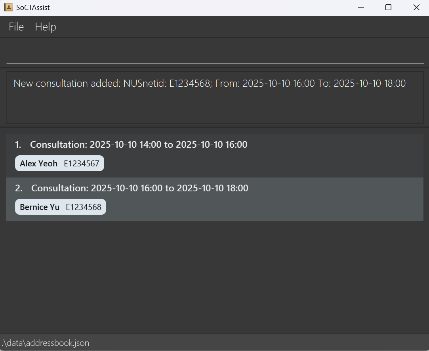This screenshot has width=429, height=351.
Task: Select the 14:00 to 16:00 consultation heading
Action: pos(139,145)
